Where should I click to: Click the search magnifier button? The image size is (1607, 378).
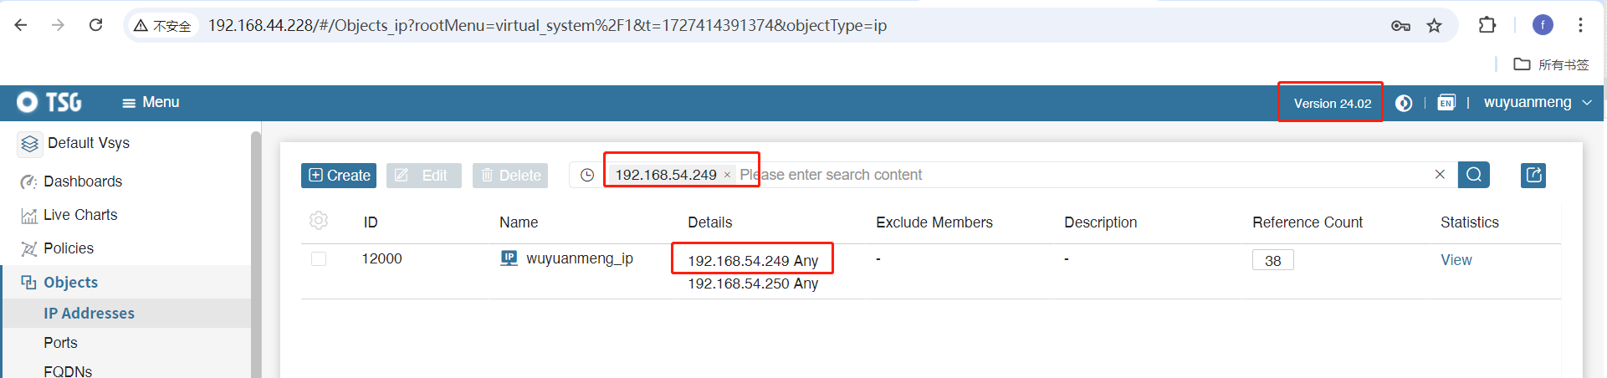click(x=1473, y=175)
